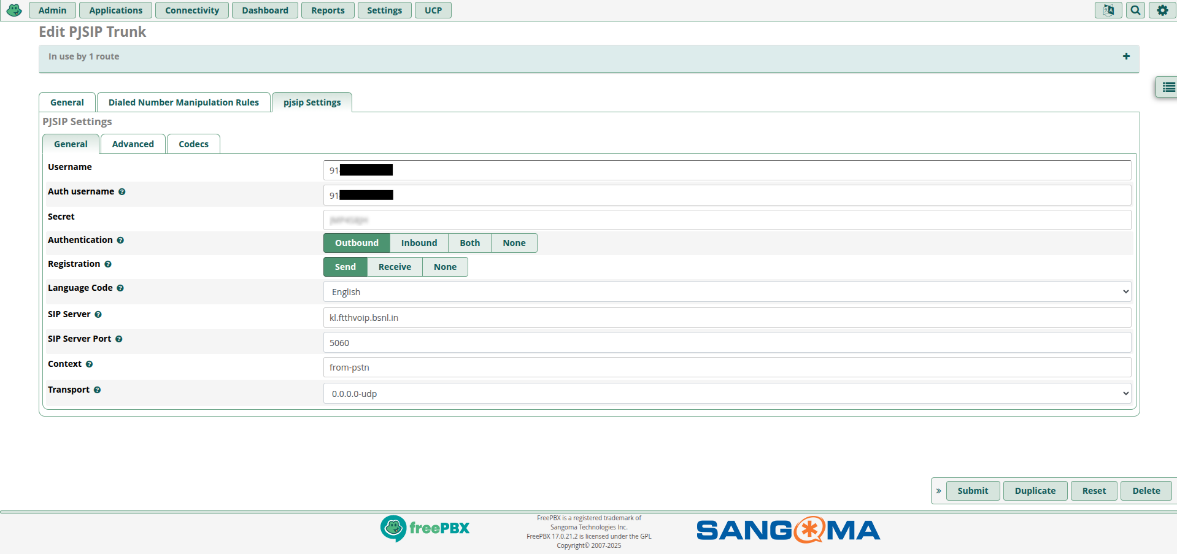Click the FreePBX frog logo icon
Image resolution: width=1177 pixels, height=554 pixels.
[x=14, y=10]
